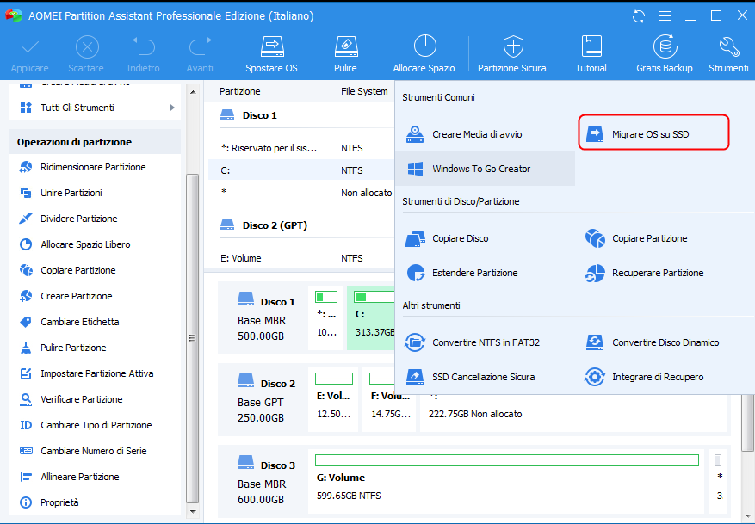Click the left sidebar scrollbar thumb
This screenshot has width=755, height=524.
[x=193, y=339]
